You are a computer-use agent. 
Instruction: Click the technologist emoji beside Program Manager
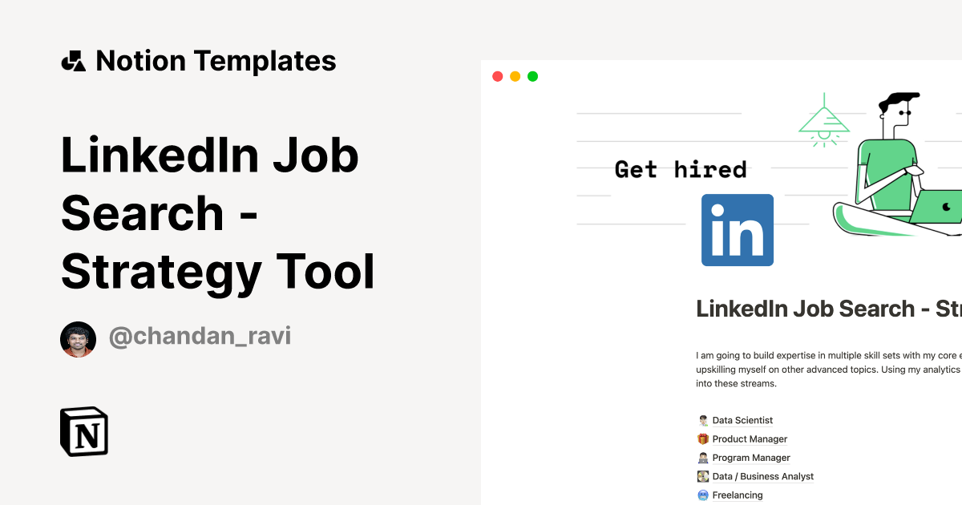(x=702, y=458)
